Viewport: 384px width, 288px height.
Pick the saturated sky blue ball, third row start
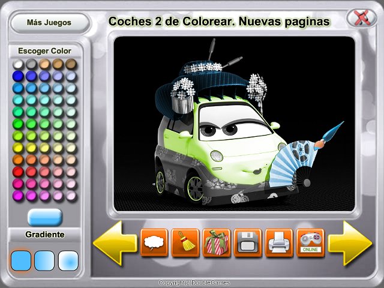tap(18, 88)
